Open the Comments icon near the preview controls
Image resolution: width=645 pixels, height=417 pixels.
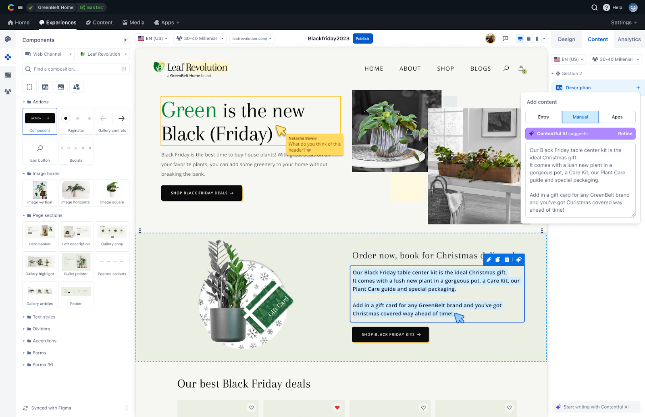tap(506, 38)
